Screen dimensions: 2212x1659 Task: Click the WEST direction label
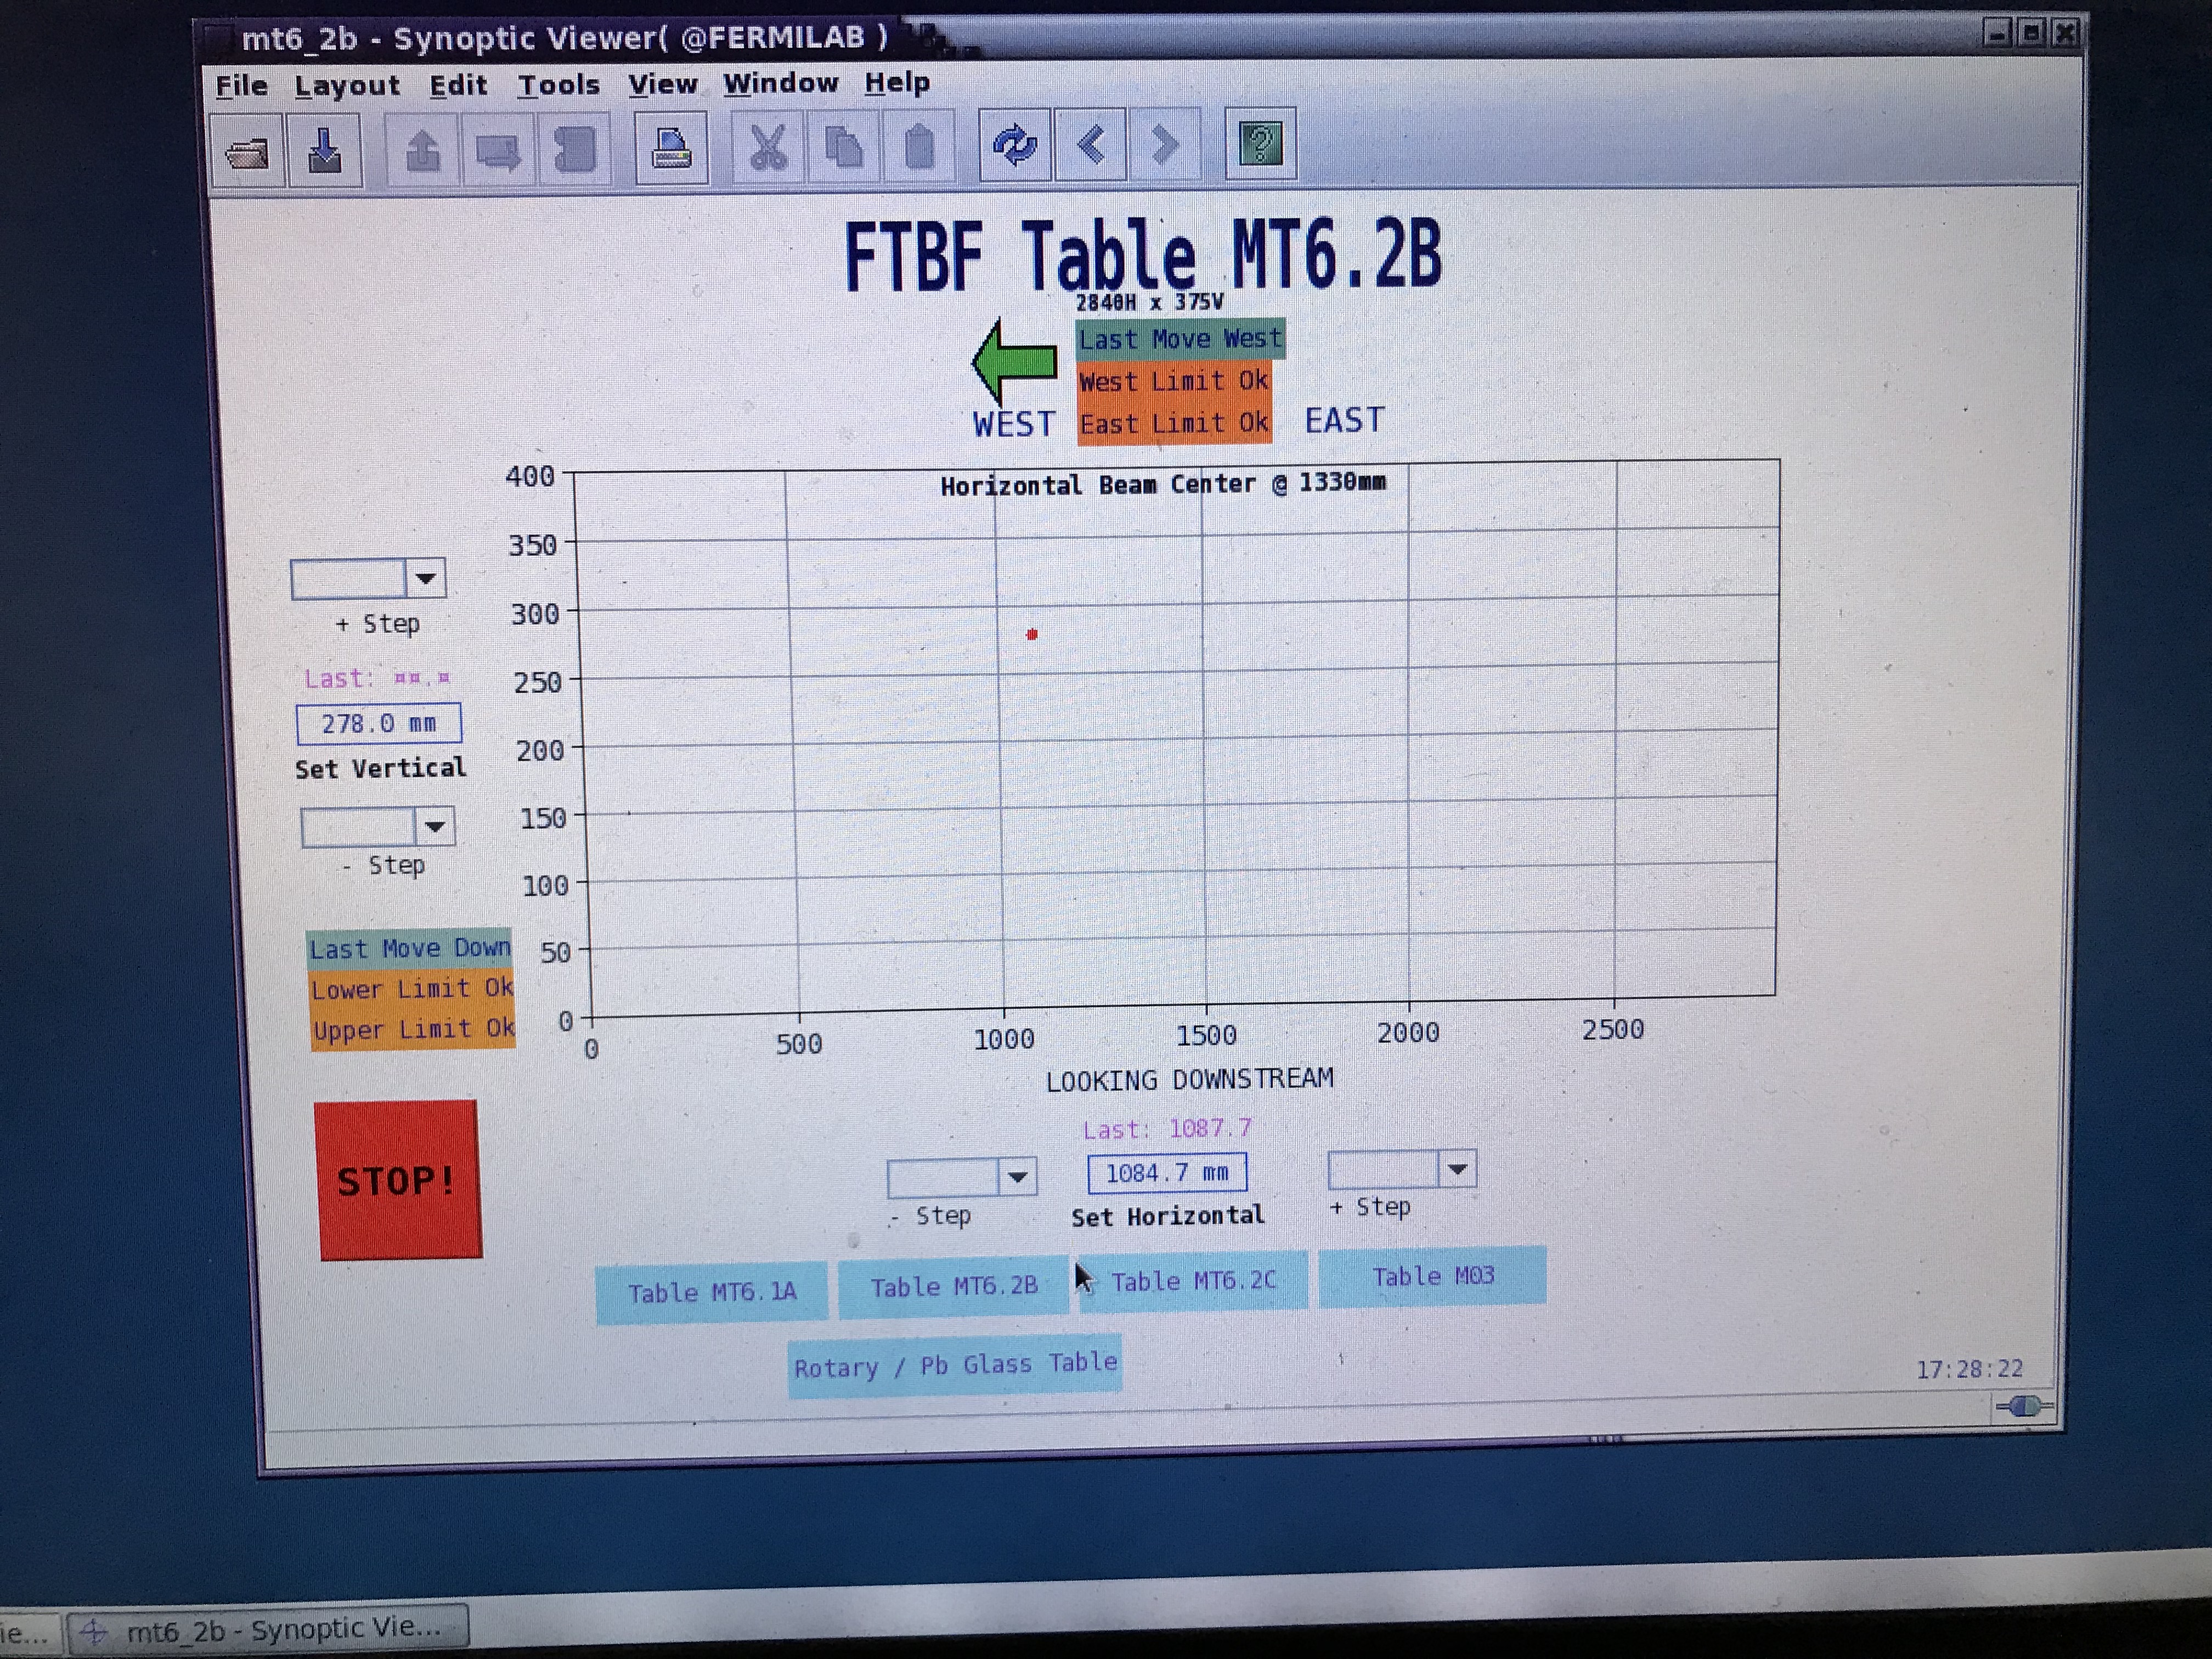click(1014, 425)
